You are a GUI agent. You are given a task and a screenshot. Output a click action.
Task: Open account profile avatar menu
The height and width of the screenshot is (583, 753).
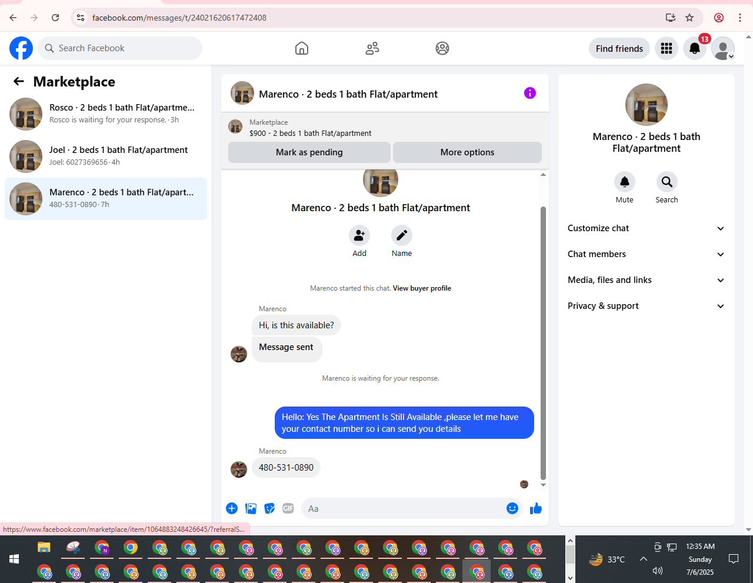click(x=723, y=48)
